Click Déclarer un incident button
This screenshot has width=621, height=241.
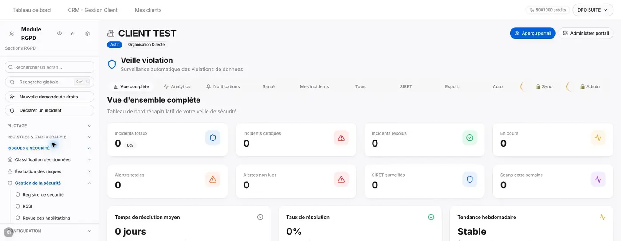click(x=50, y=110)
